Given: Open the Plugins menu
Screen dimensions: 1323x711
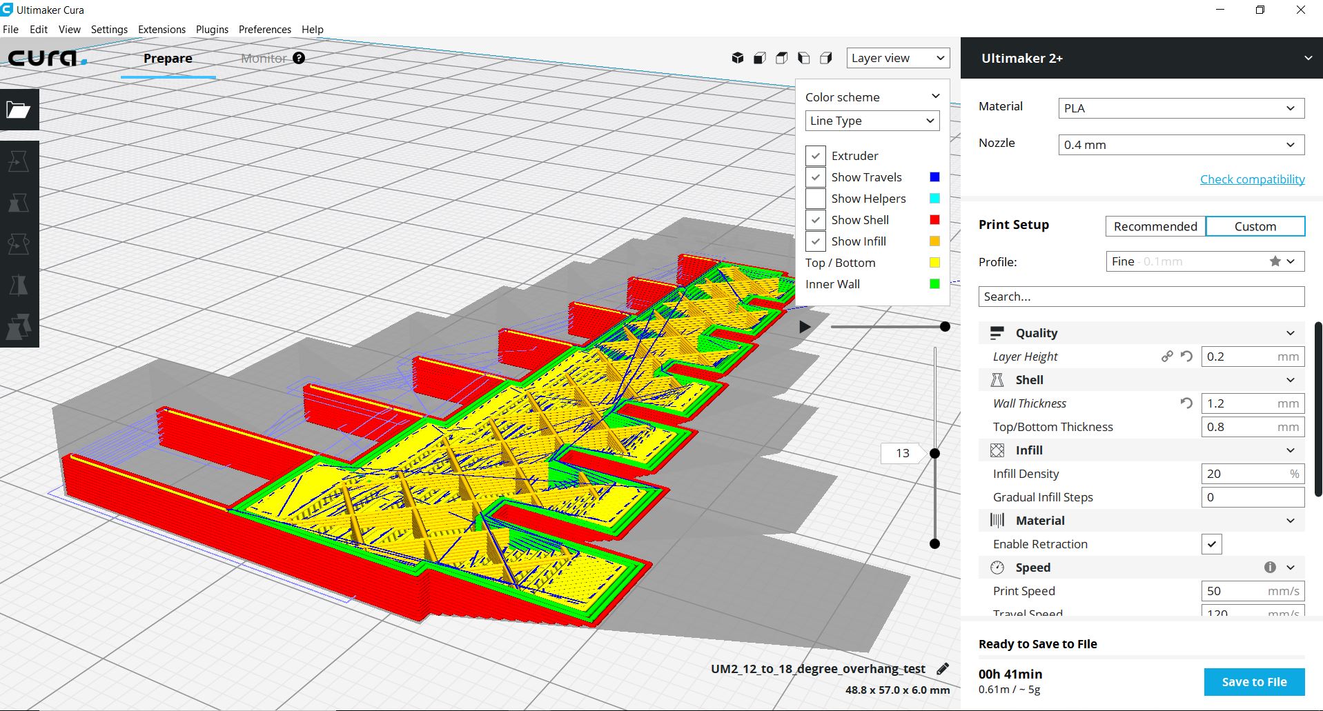Looking at the screenshot, I should tap(212, 30).
